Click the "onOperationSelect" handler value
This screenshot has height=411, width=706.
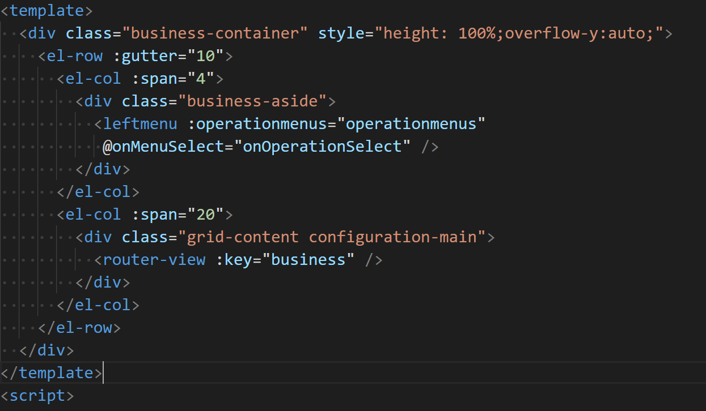coord(322,147)
